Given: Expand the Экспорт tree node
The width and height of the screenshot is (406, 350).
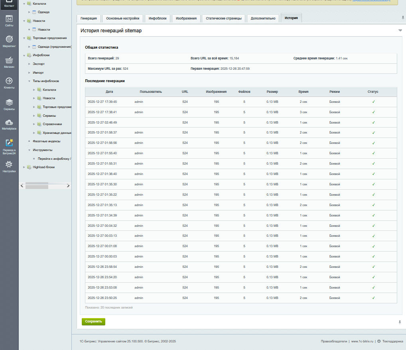Looking at the screenshot, I should pyautogui.click(x=29, y=64).
